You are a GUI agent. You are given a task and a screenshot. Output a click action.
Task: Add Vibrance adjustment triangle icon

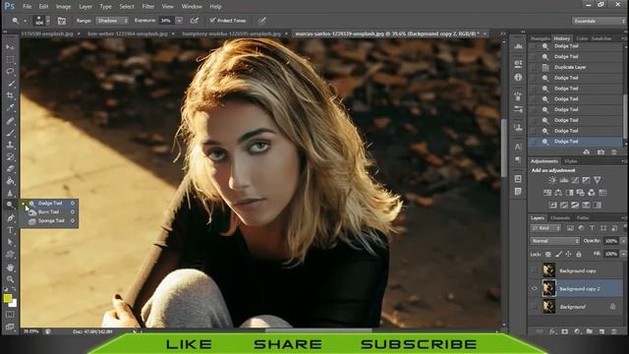point(598,180)
